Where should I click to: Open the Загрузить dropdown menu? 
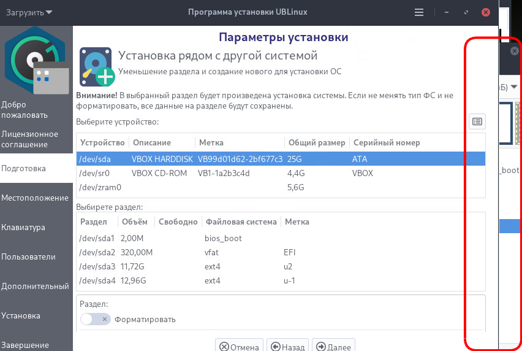(29, 12)
